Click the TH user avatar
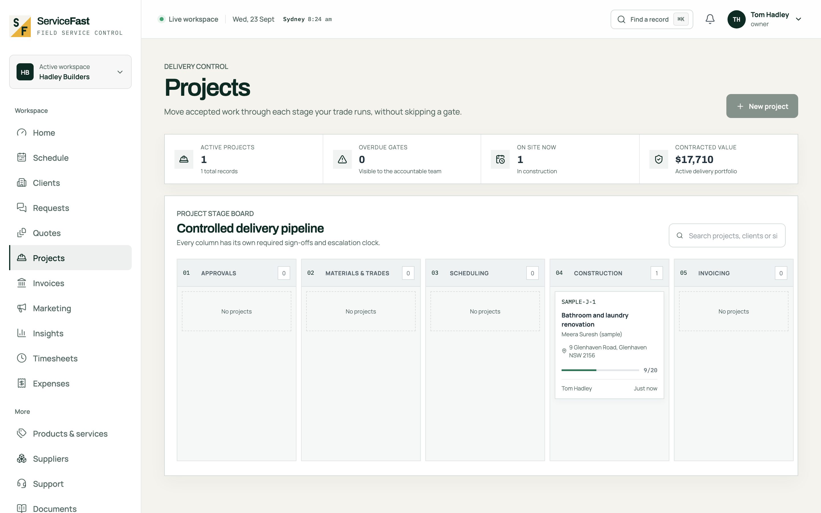Screen dimensions: 821x513 point(736,19)
